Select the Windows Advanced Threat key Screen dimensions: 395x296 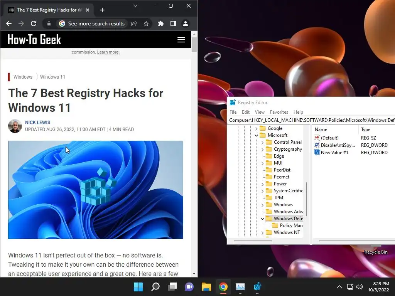[288, 212]
